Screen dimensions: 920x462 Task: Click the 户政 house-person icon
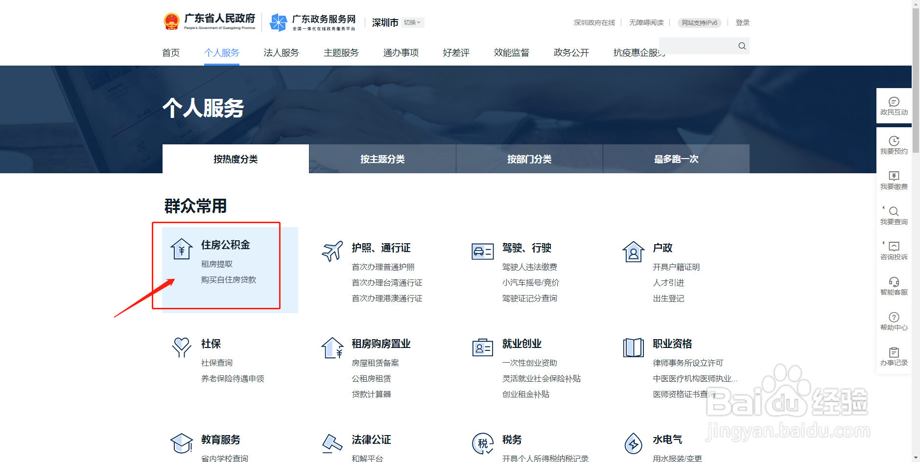pyautogui.click(x=634, y=252)
